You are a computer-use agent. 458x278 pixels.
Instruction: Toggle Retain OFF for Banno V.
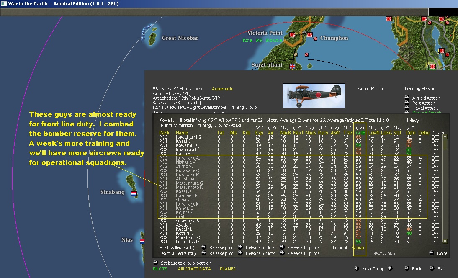(x=435, y=166)
